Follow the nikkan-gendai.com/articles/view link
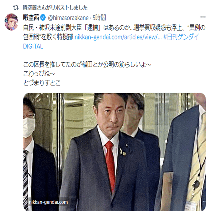 coord(118,37)
